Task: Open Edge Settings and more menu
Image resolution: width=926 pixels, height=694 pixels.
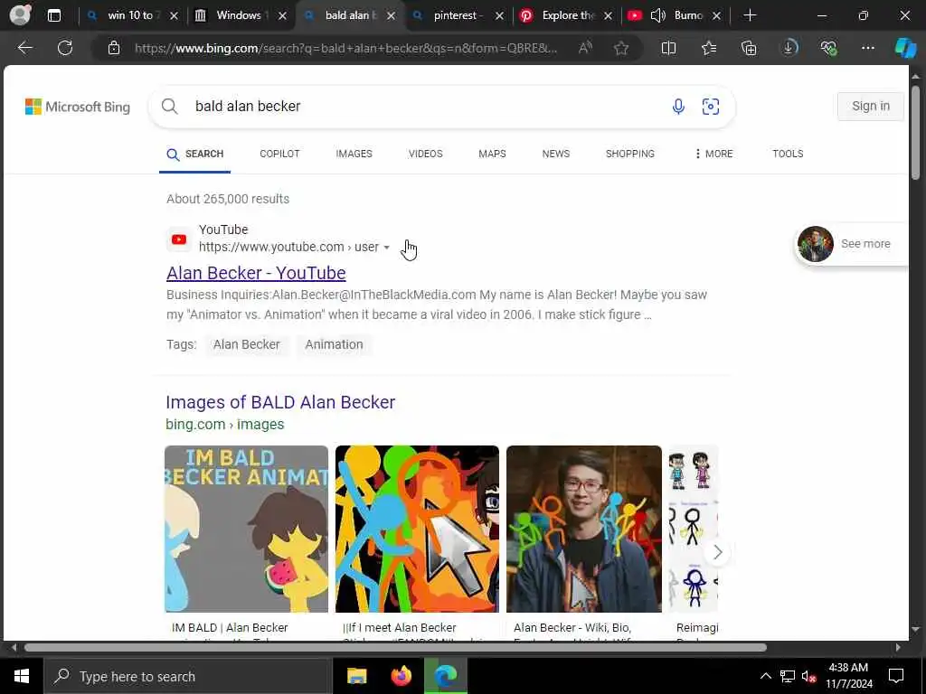Action: (x=867, y=48)
